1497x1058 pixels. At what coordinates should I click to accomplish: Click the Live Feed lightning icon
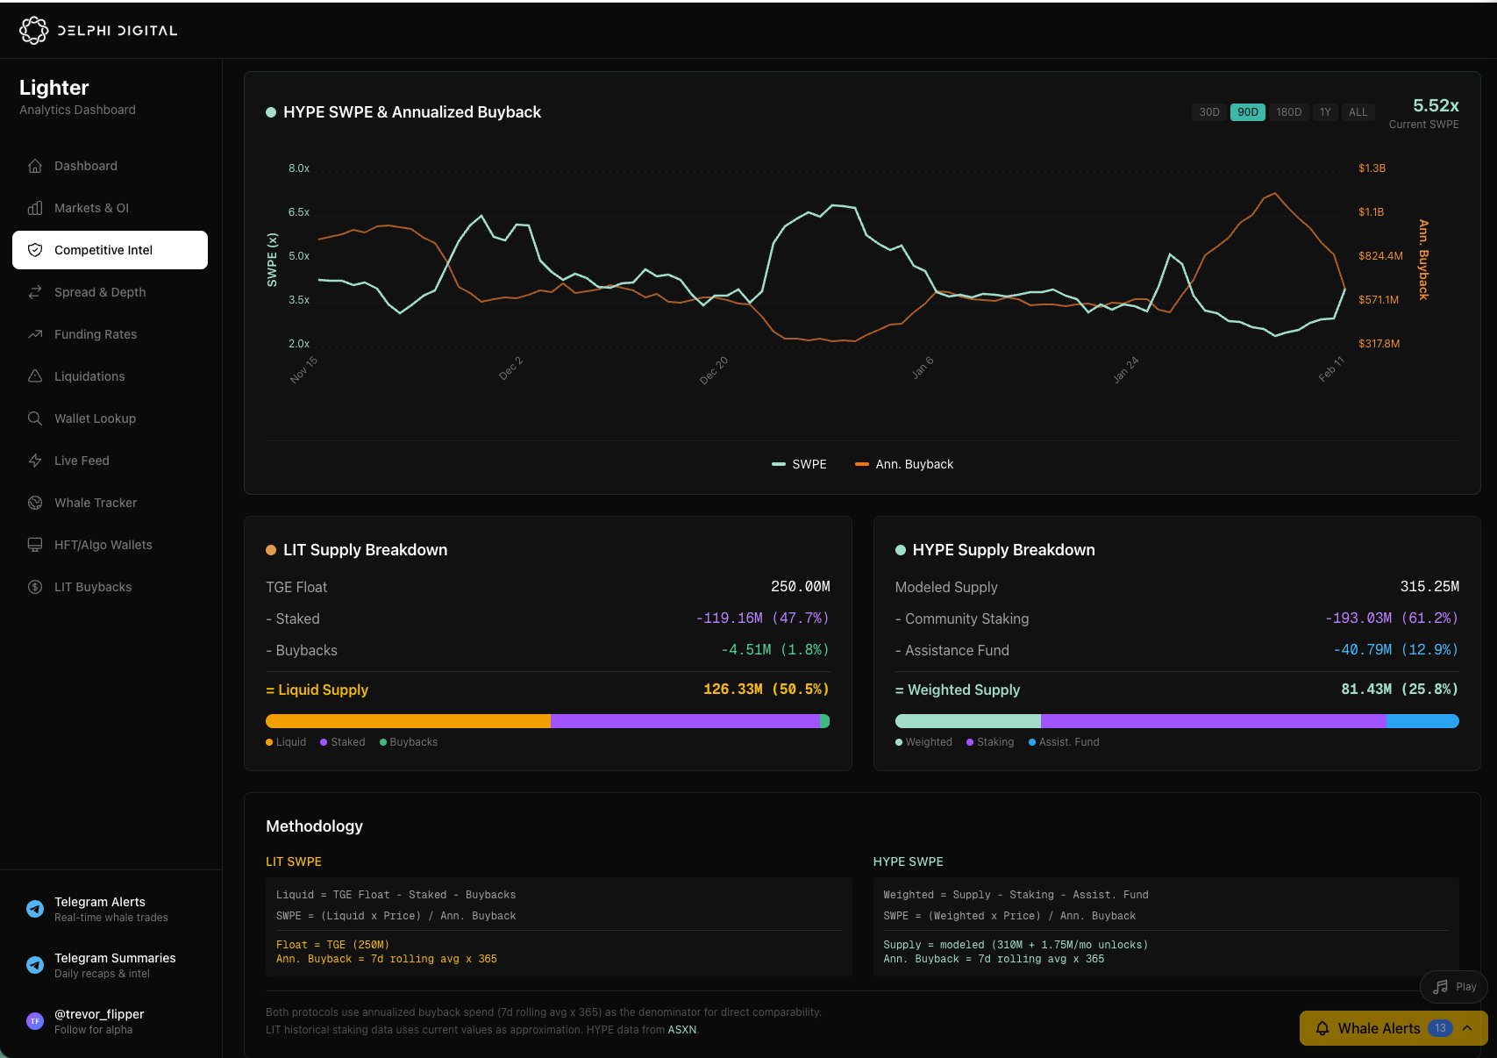tap(35, 461)
